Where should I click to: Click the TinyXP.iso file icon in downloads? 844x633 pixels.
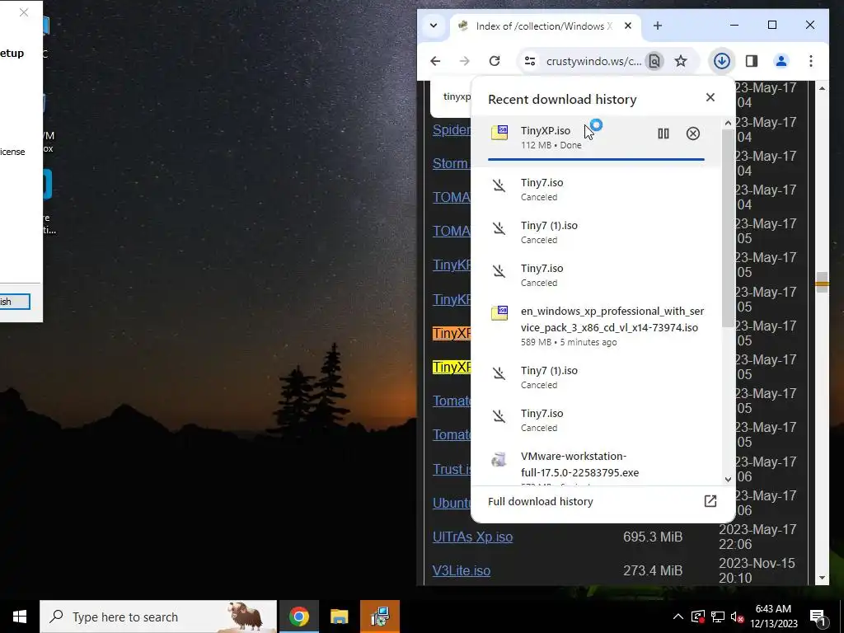tap(499, 132)
